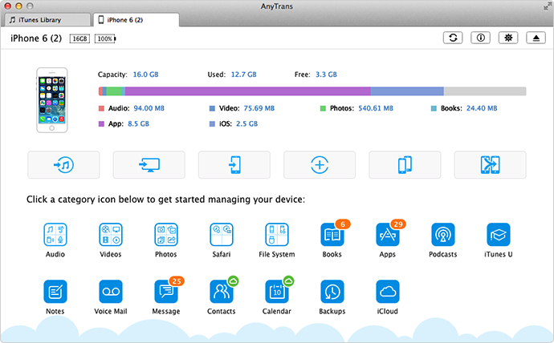
Task: Select the iPhone 6 (2) tab
Action: (136, 20)
